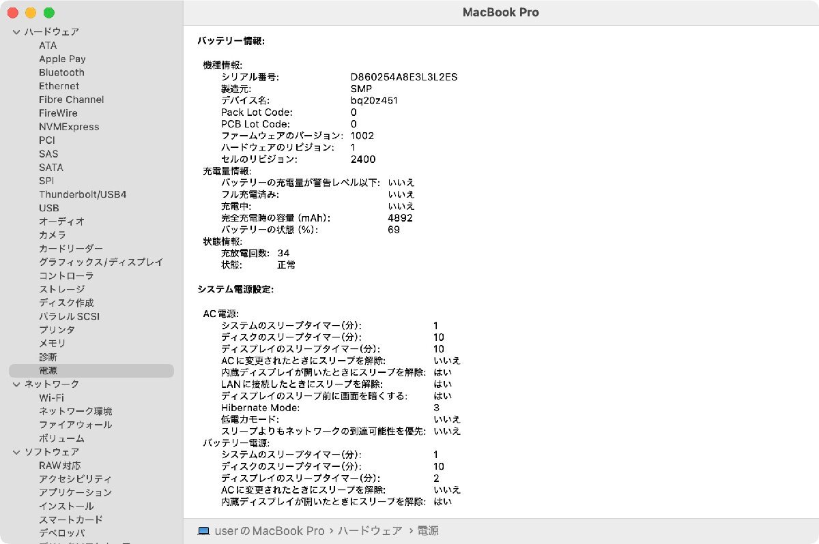Select Ethernet in the sidebar
819x544 pixels.
coord(59,86)
